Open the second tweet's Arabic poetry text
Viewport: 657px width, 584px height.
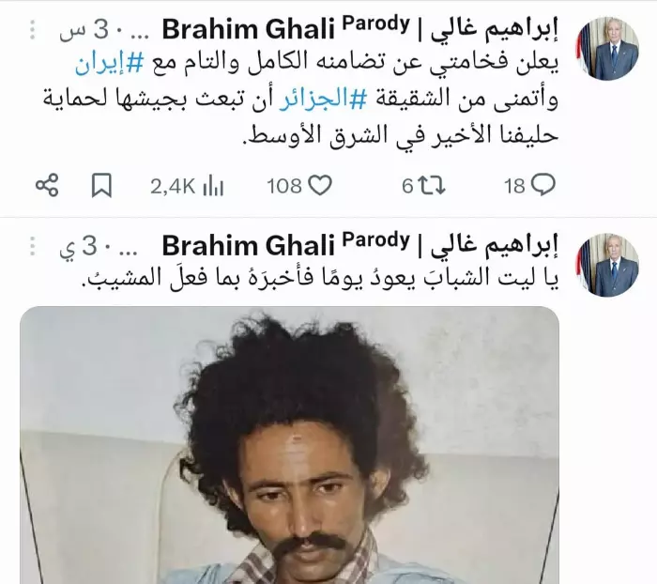[320, 278]
